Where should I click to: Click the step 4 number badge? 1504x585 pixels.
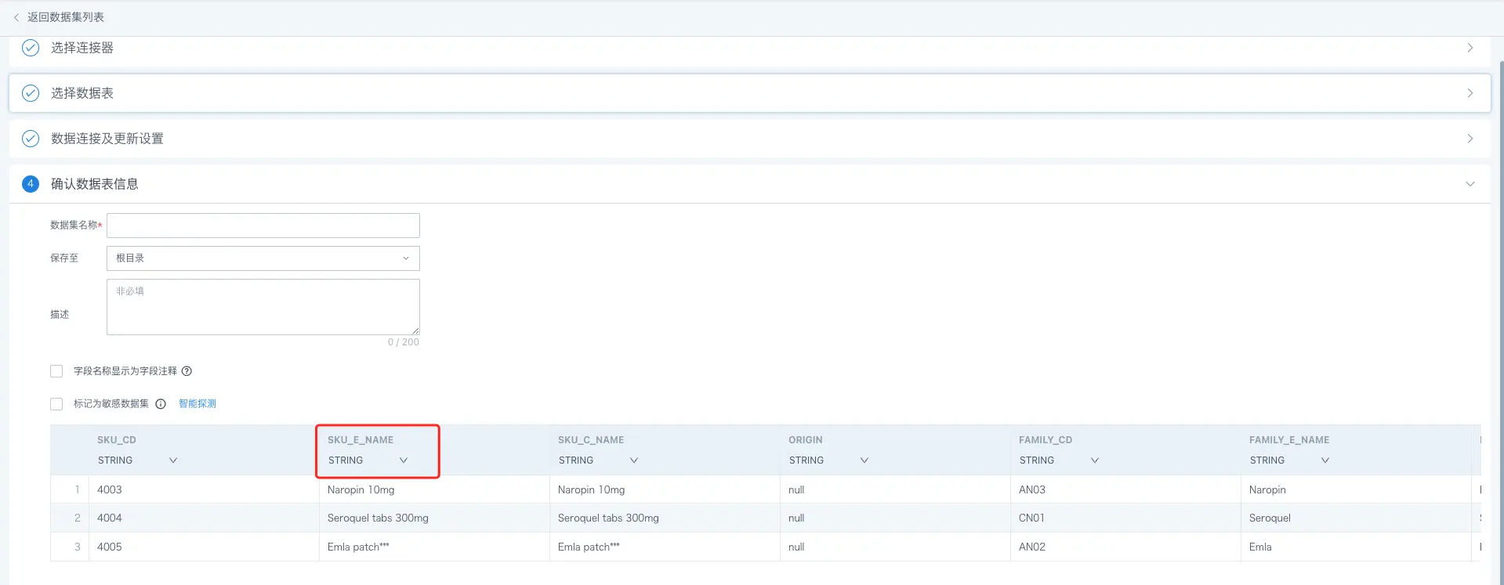[x=31, y=184]
